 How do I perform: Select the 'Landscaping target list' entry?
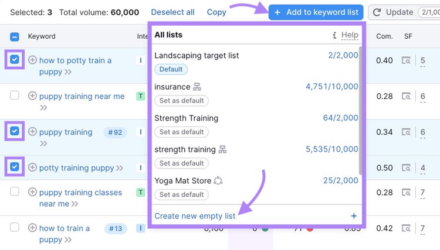197,56
